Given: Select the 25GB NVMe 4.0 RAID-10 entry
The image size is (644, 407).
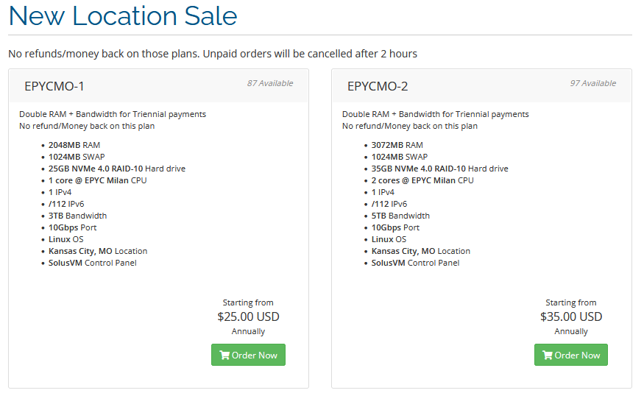Looking at the screenshot, I should click(x=117, y=169).
